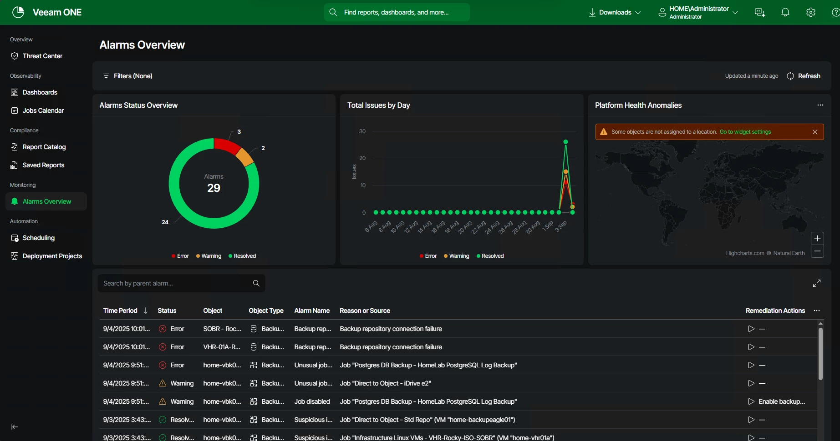Toggle Error legend in Alarms Status Overview

[180, 256]
